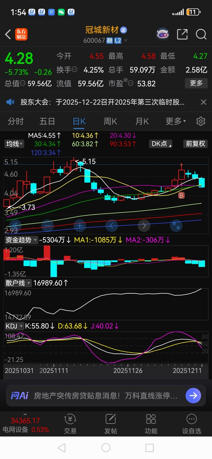Tap the 更多 quote details button
This screenshot has height=459, width=212.
click(196, 83)
